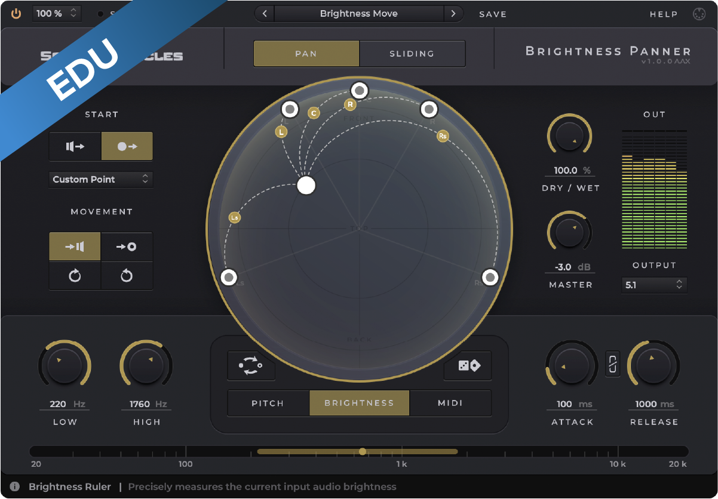Select the clockwise rotation movement icon
The width and height of the screenshot is (718, 499).
[x=75, y=276]
